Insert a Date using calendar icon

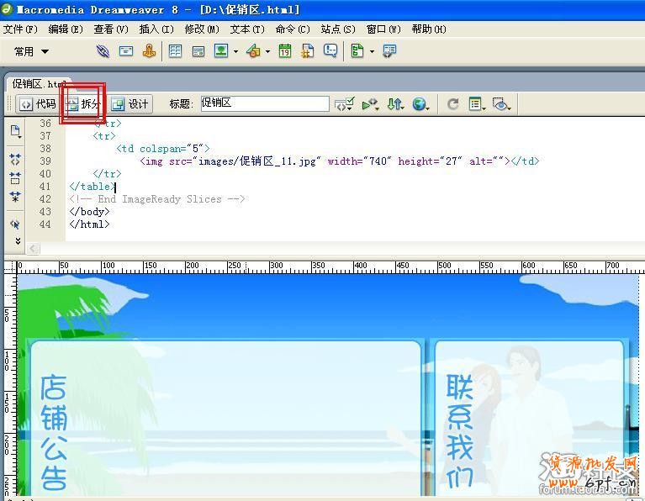[x=285, y=51]
